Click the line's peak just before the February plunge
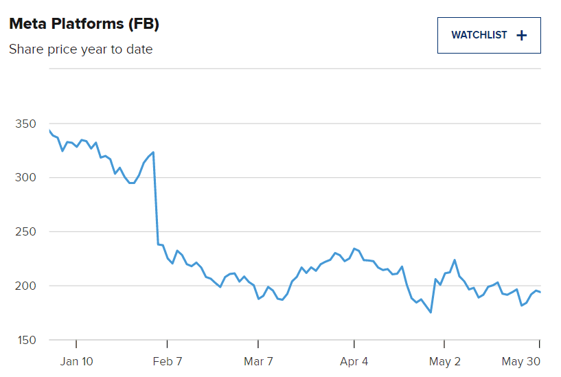Image resolution: width=561 pixels, height=377 pixels. click(x=153, y=152)
